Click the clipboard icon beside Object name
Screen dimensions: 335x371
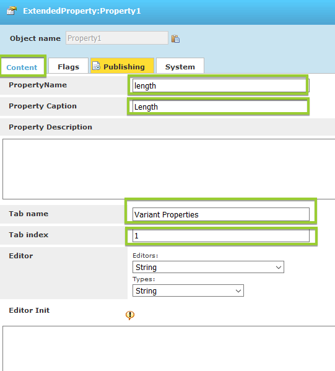point(175,38)
